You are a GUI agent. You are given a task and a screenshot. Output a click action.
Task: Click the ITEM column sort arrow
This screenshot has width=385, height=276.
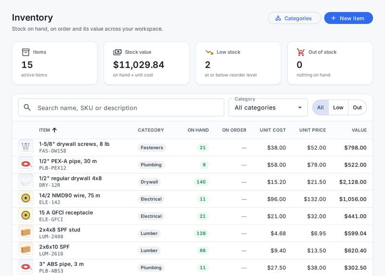[x=54, y=130]
